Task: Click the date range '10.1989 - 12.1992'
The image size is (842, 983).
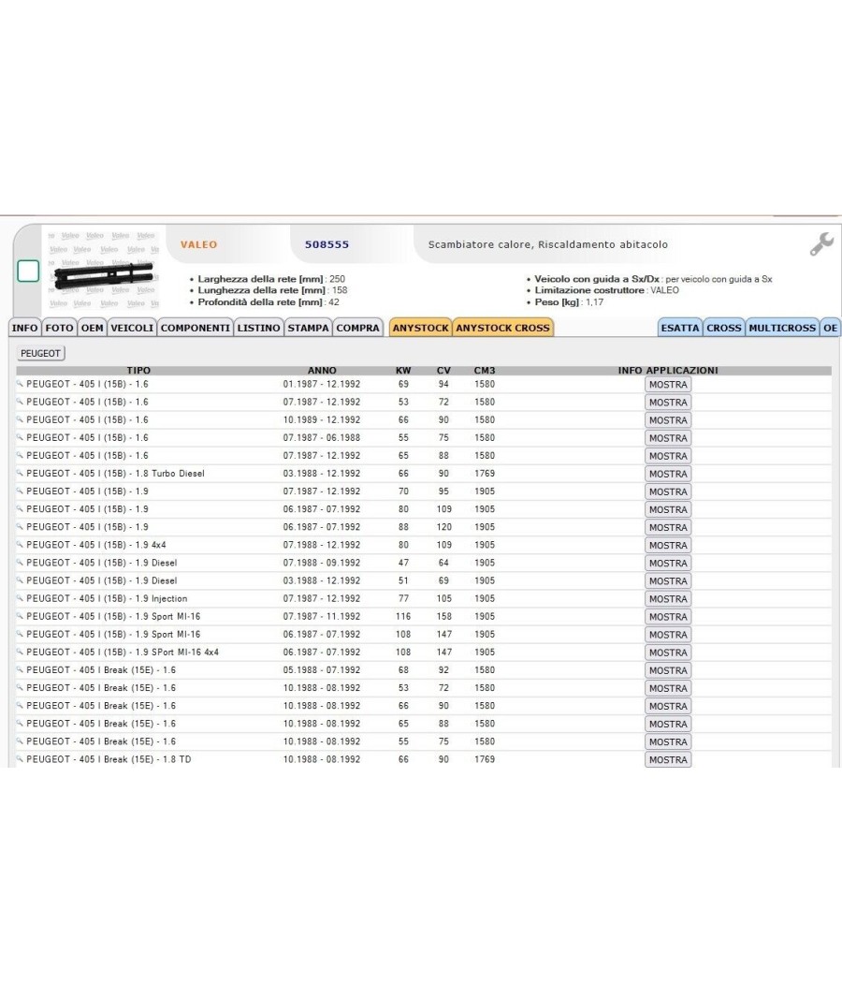Action: [x=322, y=420]
